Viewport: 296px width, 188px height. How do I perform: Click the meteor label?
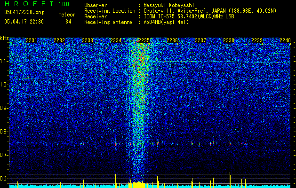point(67,15)
